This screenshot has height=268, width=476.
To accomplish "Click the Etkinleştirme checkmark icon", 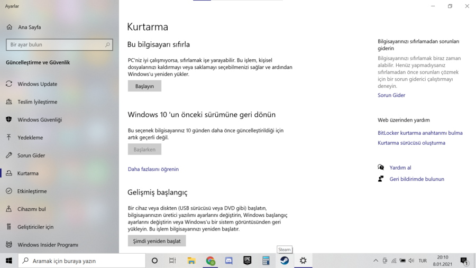I will 9,191.
